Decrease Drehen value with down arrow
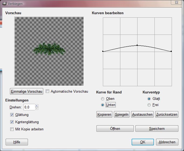The image size is (184, 151). point(37,109)
